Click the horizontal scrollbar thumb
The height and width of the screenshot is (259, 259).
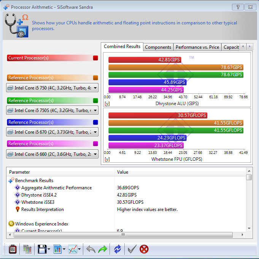123,235
